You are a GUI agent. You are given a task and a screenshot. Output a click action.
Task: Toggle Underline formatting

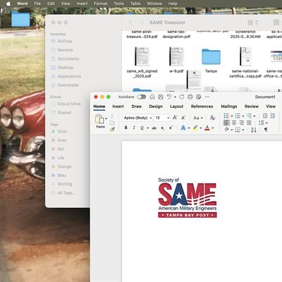[142, 128]
